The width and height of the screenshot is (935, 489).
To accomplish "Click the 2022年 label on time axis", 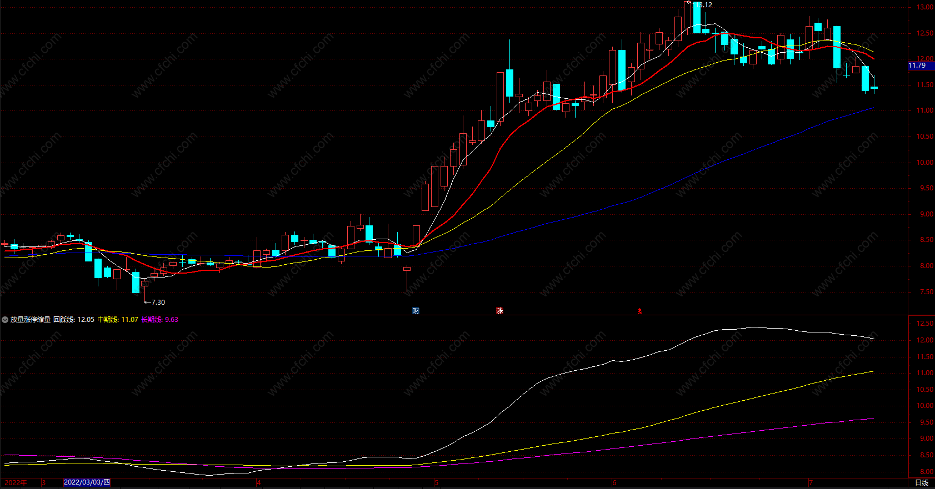I will 16,482.
